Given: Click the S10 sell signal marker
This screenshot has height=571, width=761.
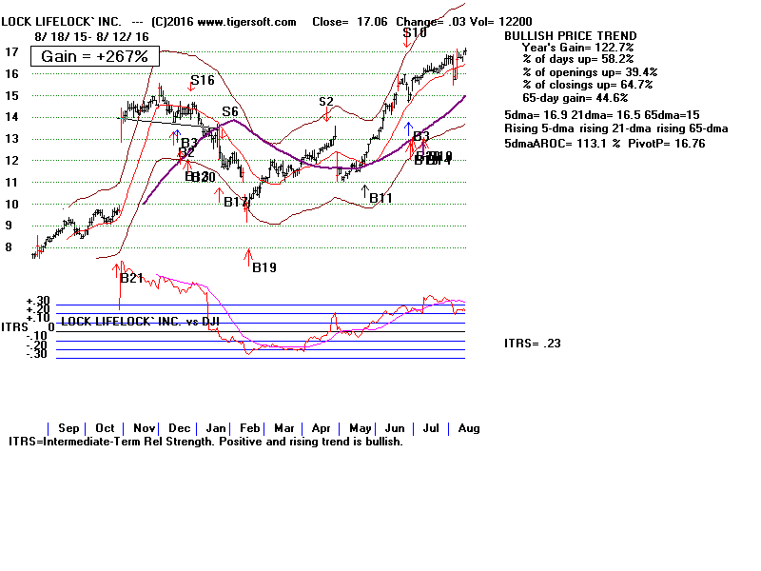Looking at the screenshot, I should click(414, 33).
